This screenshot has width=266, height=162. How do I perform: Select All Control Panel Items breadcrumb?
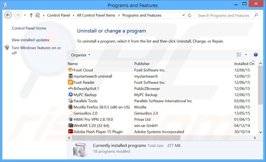click(x=96, y=15)
